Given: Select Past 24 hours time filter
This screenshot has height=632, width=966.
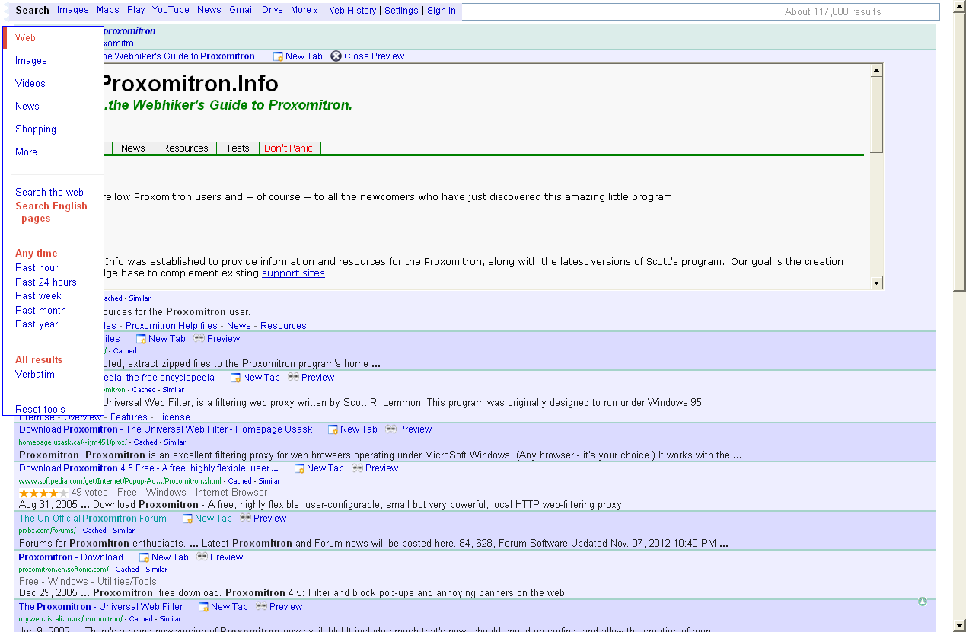Looking at the screenshot, I should (x=46, y=282).
